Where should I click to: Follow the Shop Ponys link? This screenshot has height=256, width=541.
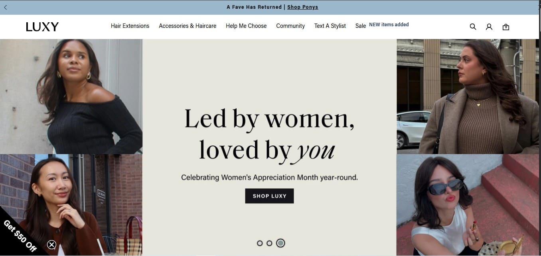[302, 7]
